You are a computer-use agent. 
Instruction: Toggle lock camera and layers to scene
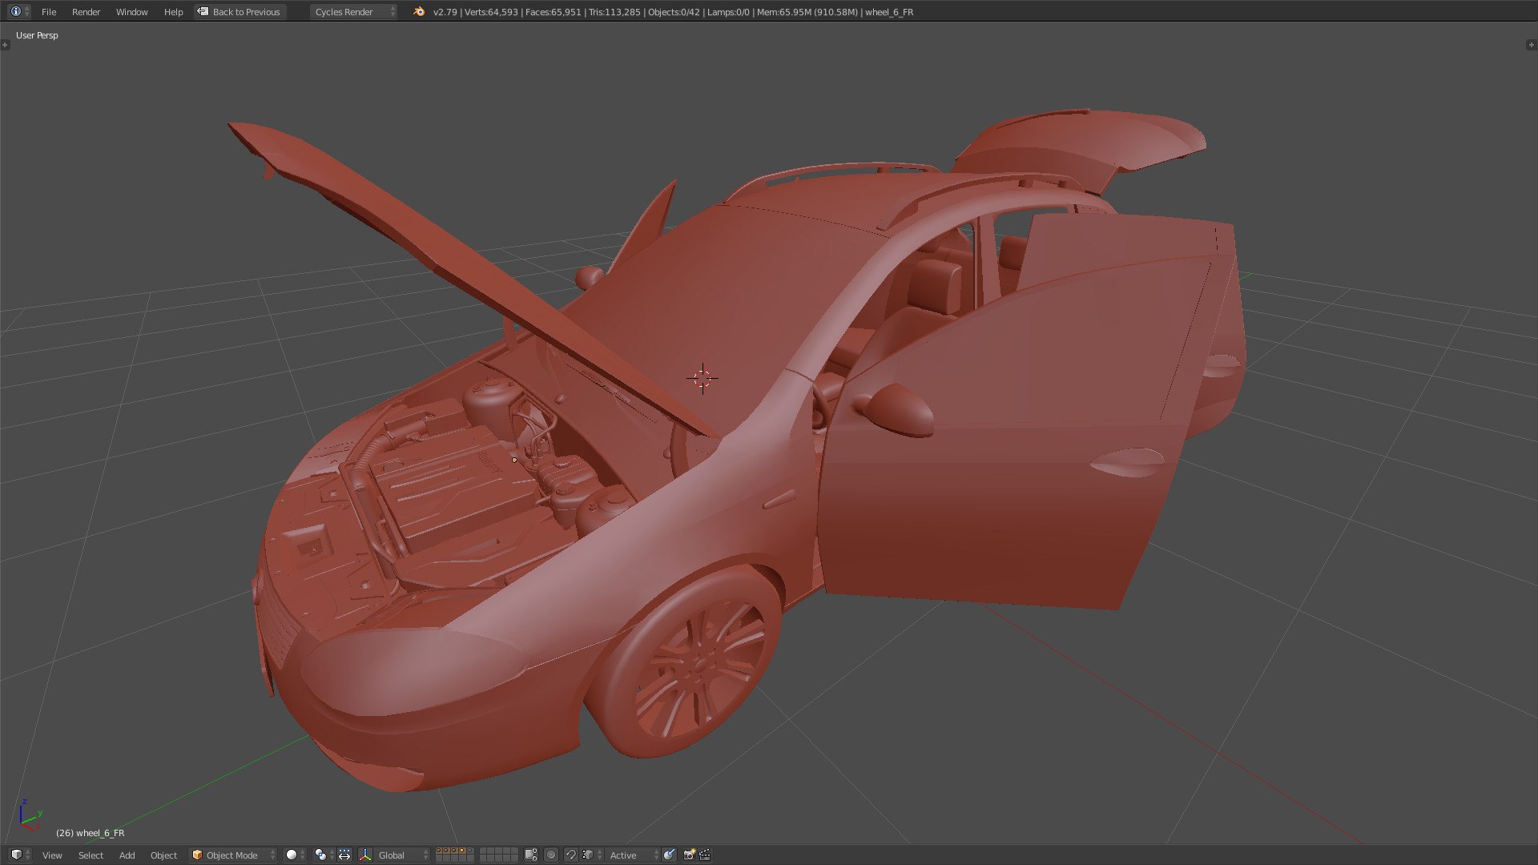click(530, 855)
